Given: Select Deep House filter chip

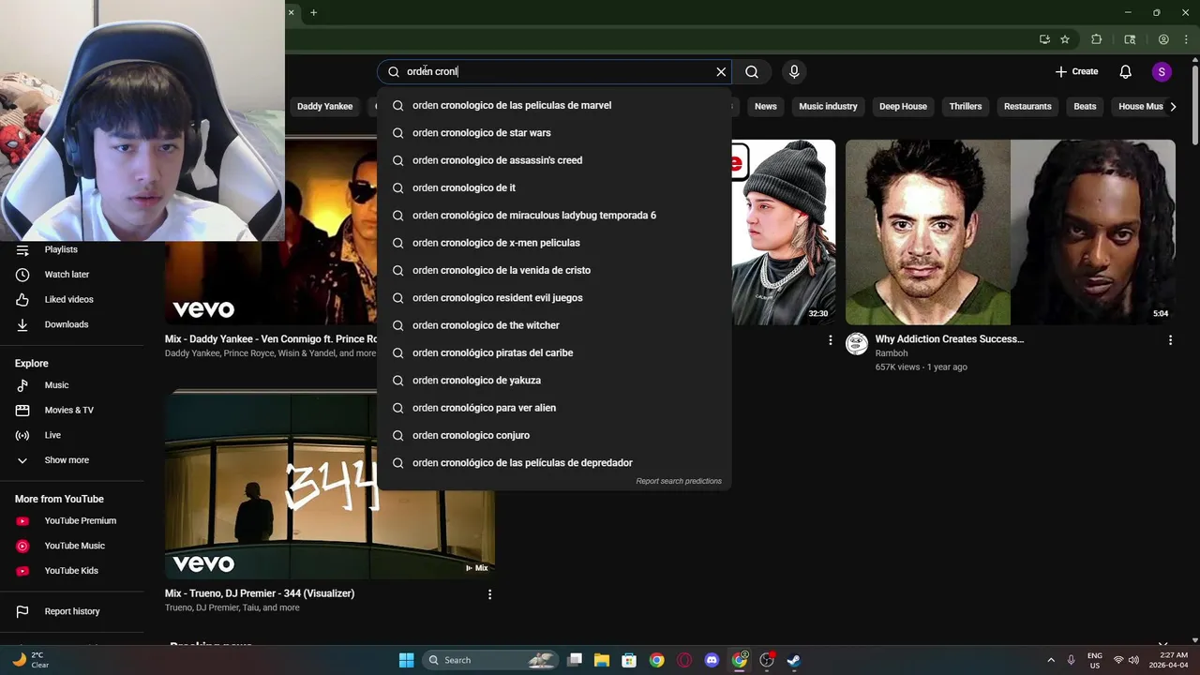Looking at the screenshot, I should click(903, 106).
